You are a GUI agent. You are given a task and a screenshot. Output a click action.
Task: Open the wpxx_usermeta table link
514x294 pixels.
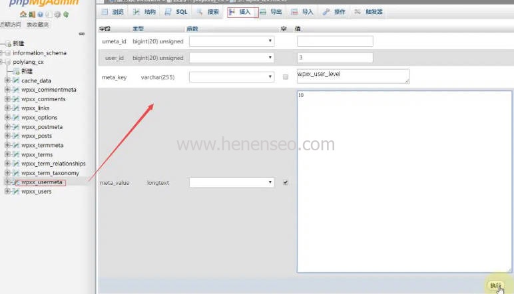click(43, 182)
